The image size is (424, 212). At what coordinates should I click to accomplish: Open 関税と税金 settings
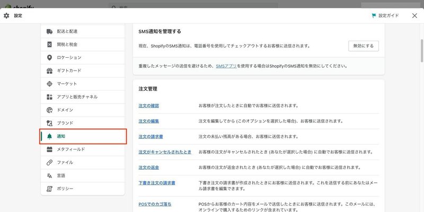coord(83,45)
